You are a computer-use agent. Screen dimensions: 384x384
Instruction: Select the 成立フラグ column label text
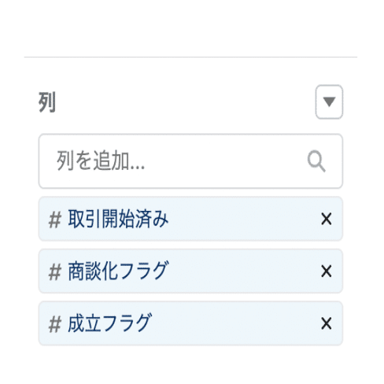pos(109,323)
